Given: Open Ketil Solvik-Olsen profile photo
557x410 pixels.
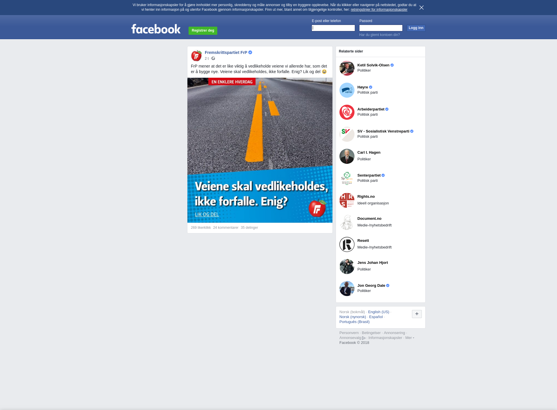Looking at the screenshot, I should (x=347, y=68).
